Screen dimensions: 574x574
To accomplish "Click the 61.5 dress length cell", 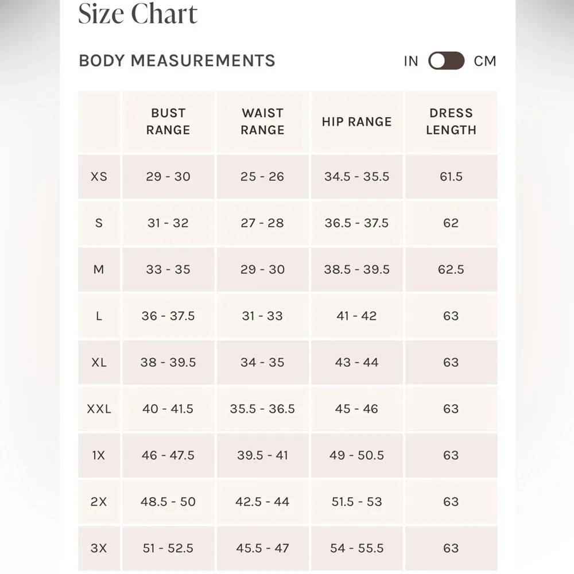I will (451, 177).
